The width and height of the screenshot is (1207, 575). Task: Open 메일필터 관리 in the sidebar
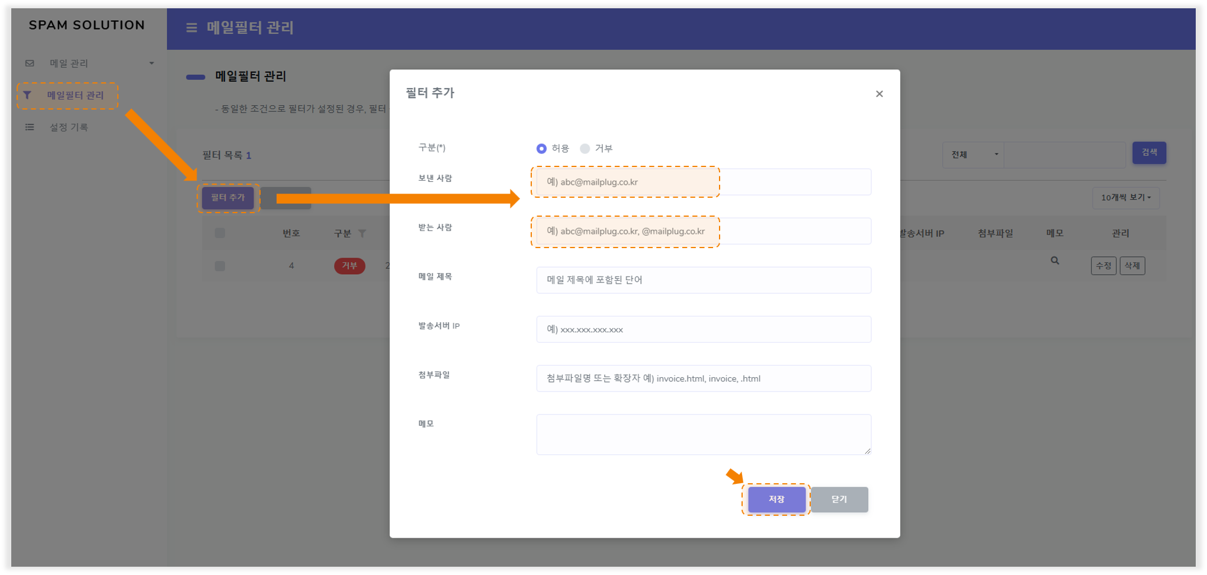click(75, 95)
